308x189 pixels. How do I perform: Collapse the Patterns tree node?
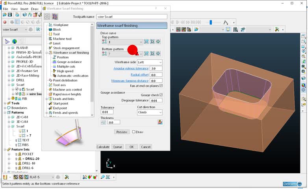tap(5, 113)
